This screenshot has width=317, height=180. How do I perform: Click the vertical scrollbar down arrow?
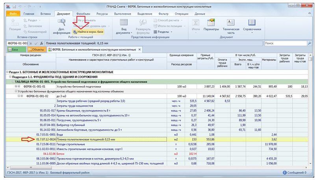point(310,163)
